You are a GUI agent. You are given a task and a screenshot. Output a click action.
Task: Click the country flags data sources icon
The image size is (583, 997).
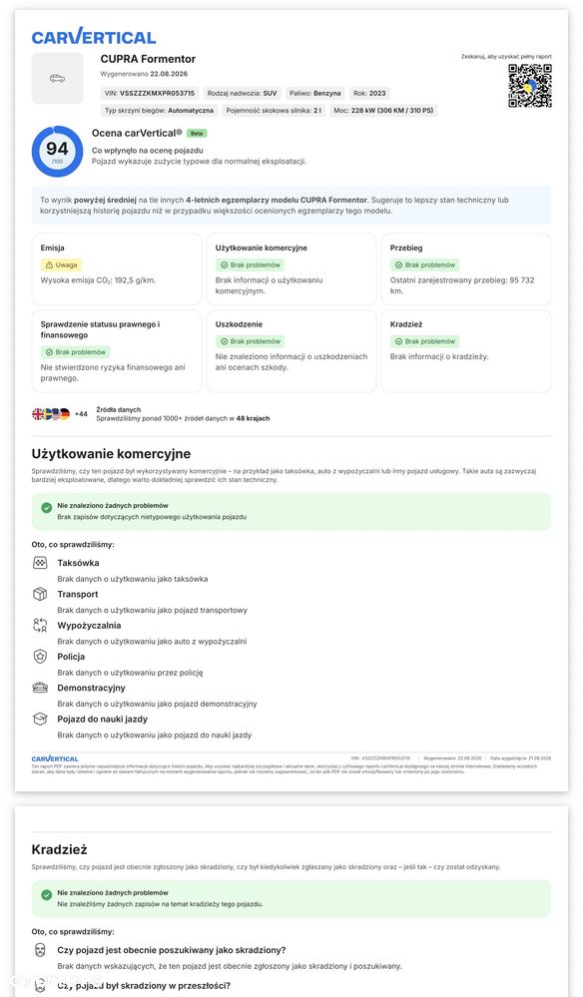click(51, 414)
